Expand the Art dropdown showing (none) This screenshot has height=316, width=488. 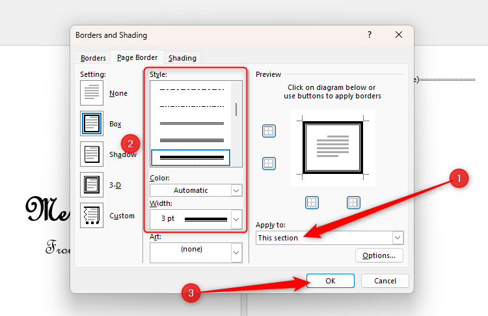(x=196, y=253)
